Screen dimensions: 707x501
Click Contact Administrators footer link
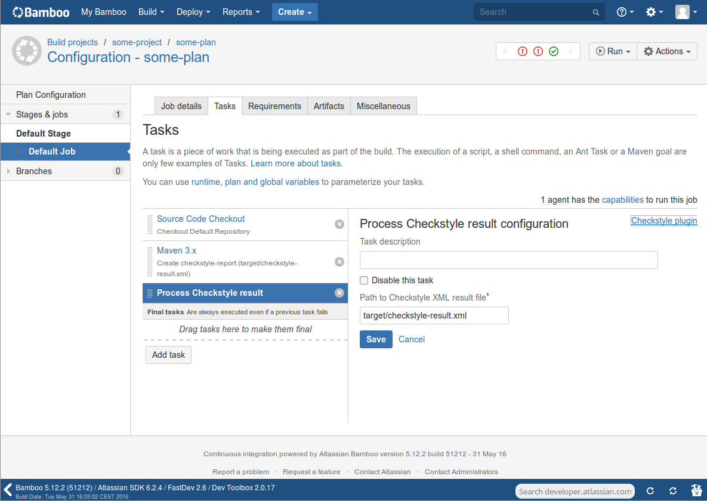[x=461, y=472]
